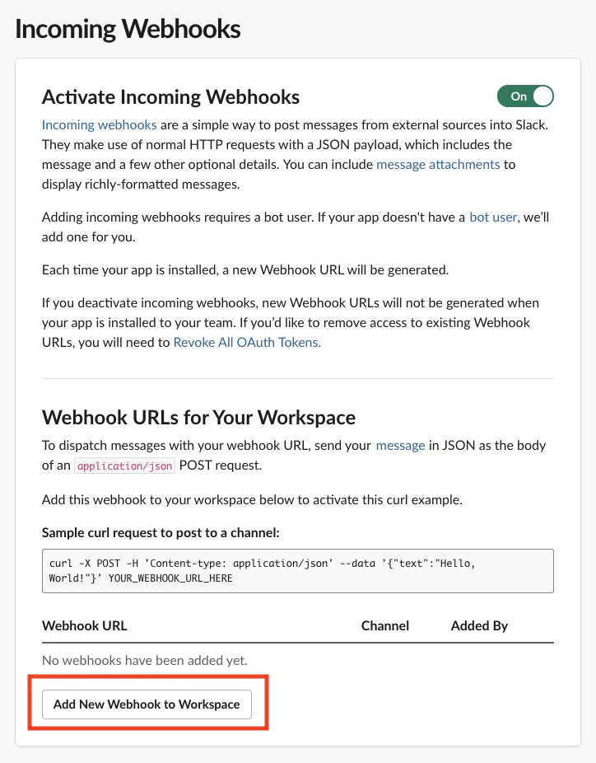
Task: Click the Activate Incoming Webhooks heading
Action: click(170, 97)
